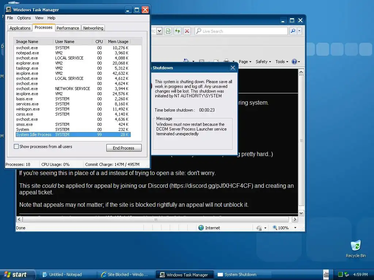Select the smss.exe process row
Screen dimensions: 374x280
[73, 124]
